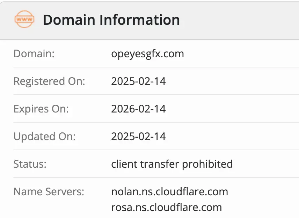This screenshot has height=218, width=299.
Task: Click nolan.ns.cloudflare.com name server
Action: (x=169, y=191)
